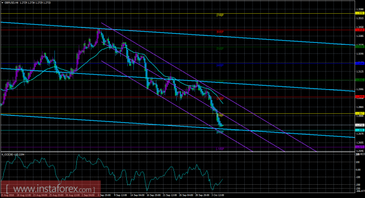
Task: Select the white current price 1.2733 tag
Action: 360,125
